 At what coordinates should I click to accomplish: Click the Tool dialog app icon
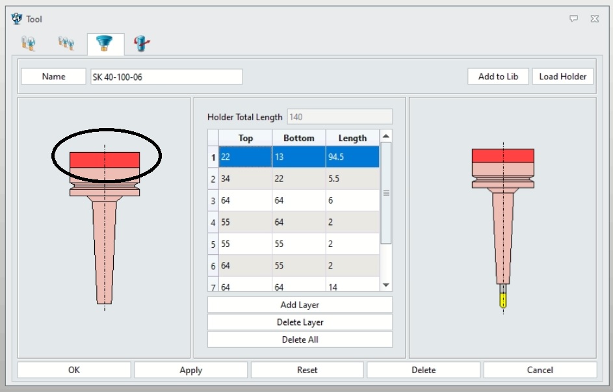click(17, 19)
